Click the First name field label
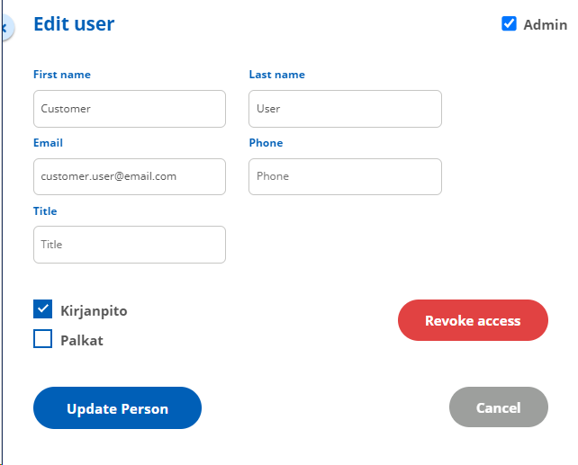The width and height of the screenshot is (578, 465). (x=62, y=75)
